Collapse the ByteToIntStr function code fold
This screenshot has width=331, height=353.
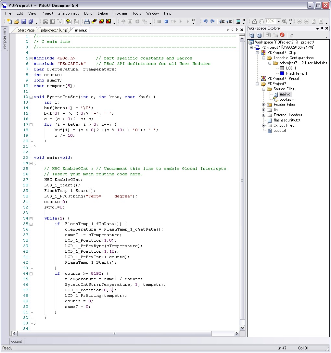point(31,97)
